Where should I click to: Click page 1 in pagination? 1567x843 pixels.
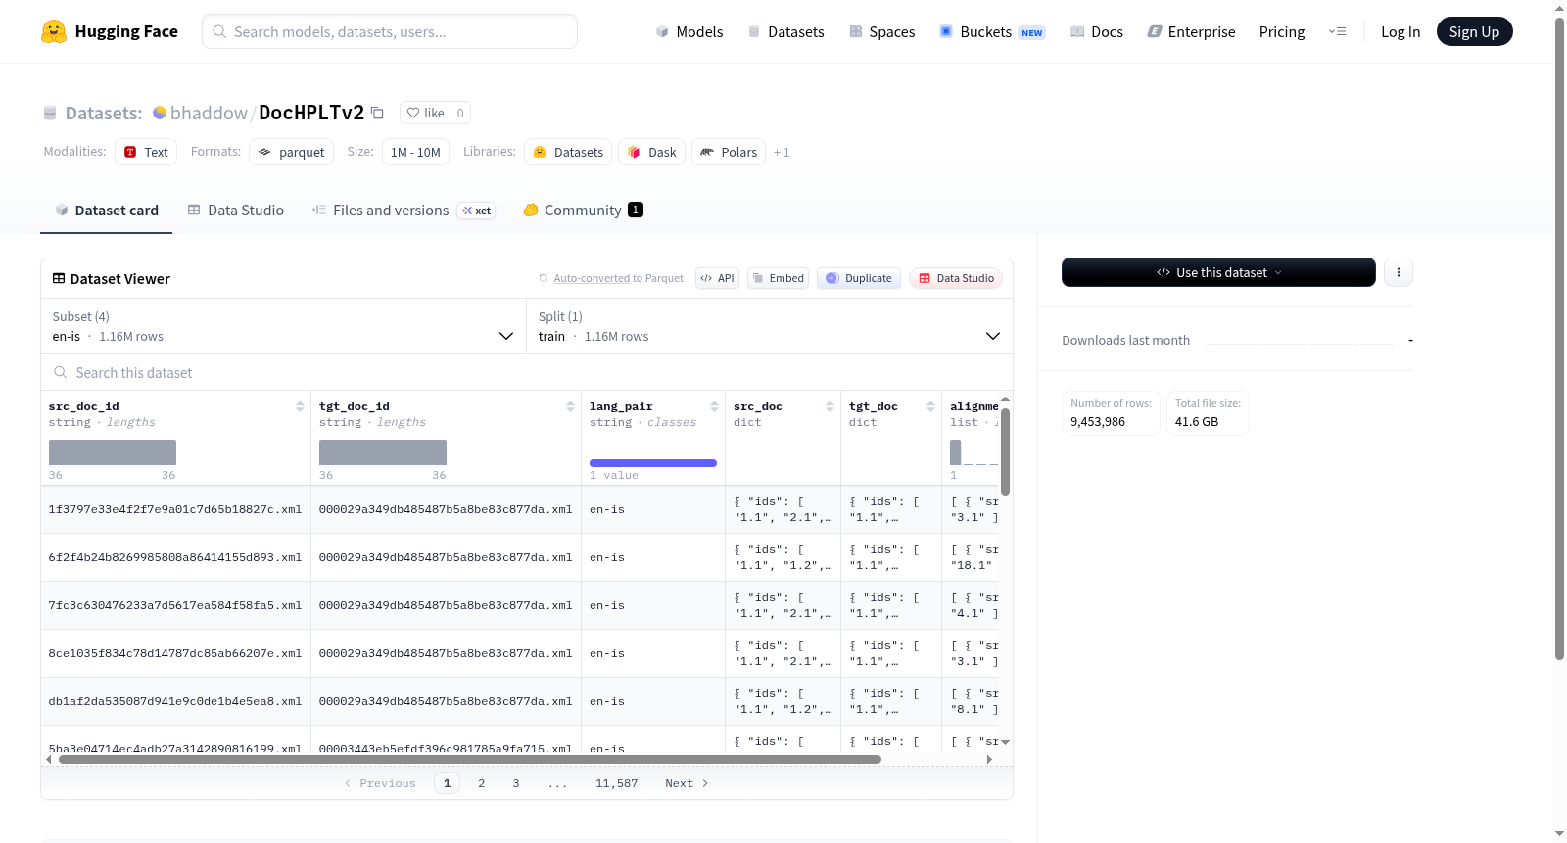(x=447, y=783)
